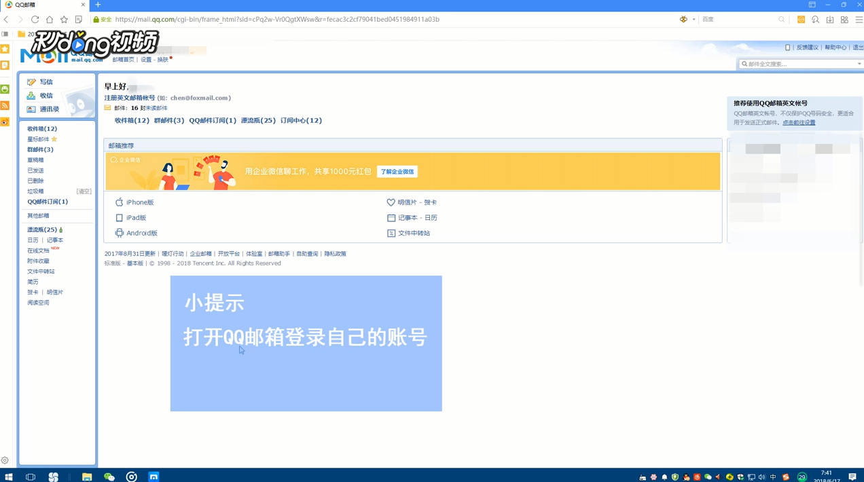Click the mobile phone icon near 反馈建议
Viewport: 864px width, 482px height.
(x=788, y=48)
